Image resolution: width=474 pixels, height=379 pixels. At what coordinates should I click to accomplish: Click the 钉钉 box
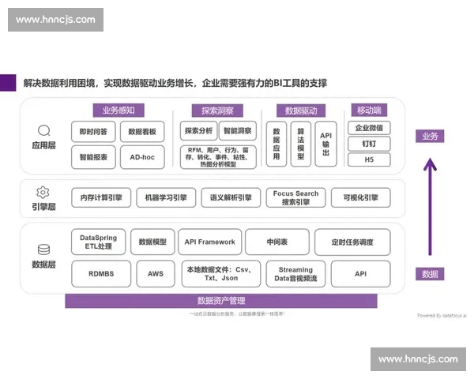point(369,144)
